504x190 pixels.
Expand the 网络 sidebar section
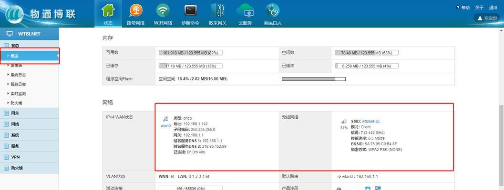(29, 124)
